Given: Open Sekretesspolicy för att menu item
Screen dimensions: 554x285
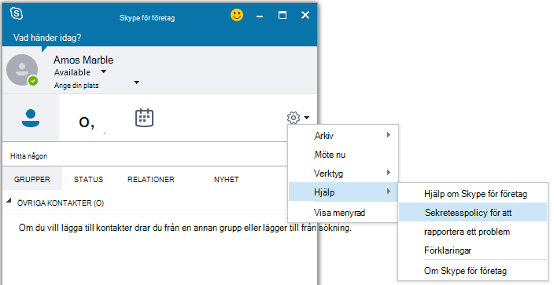Looking at the screenshot, I should click(x=473, y=212).
